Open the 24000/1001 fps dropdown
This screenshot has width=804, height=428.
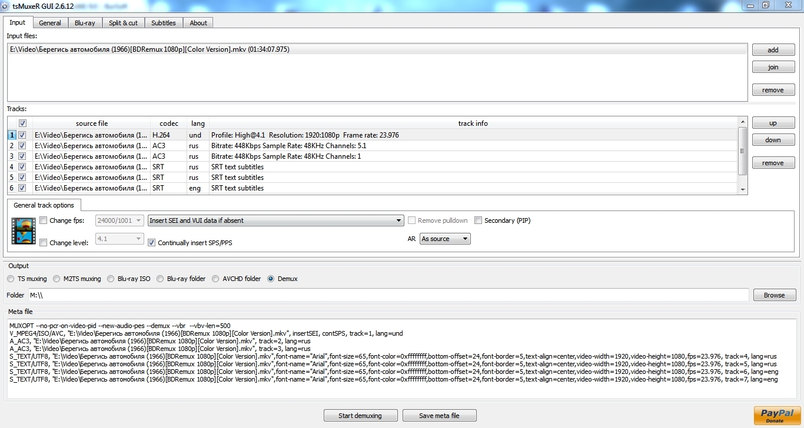[x=119, y=220]
